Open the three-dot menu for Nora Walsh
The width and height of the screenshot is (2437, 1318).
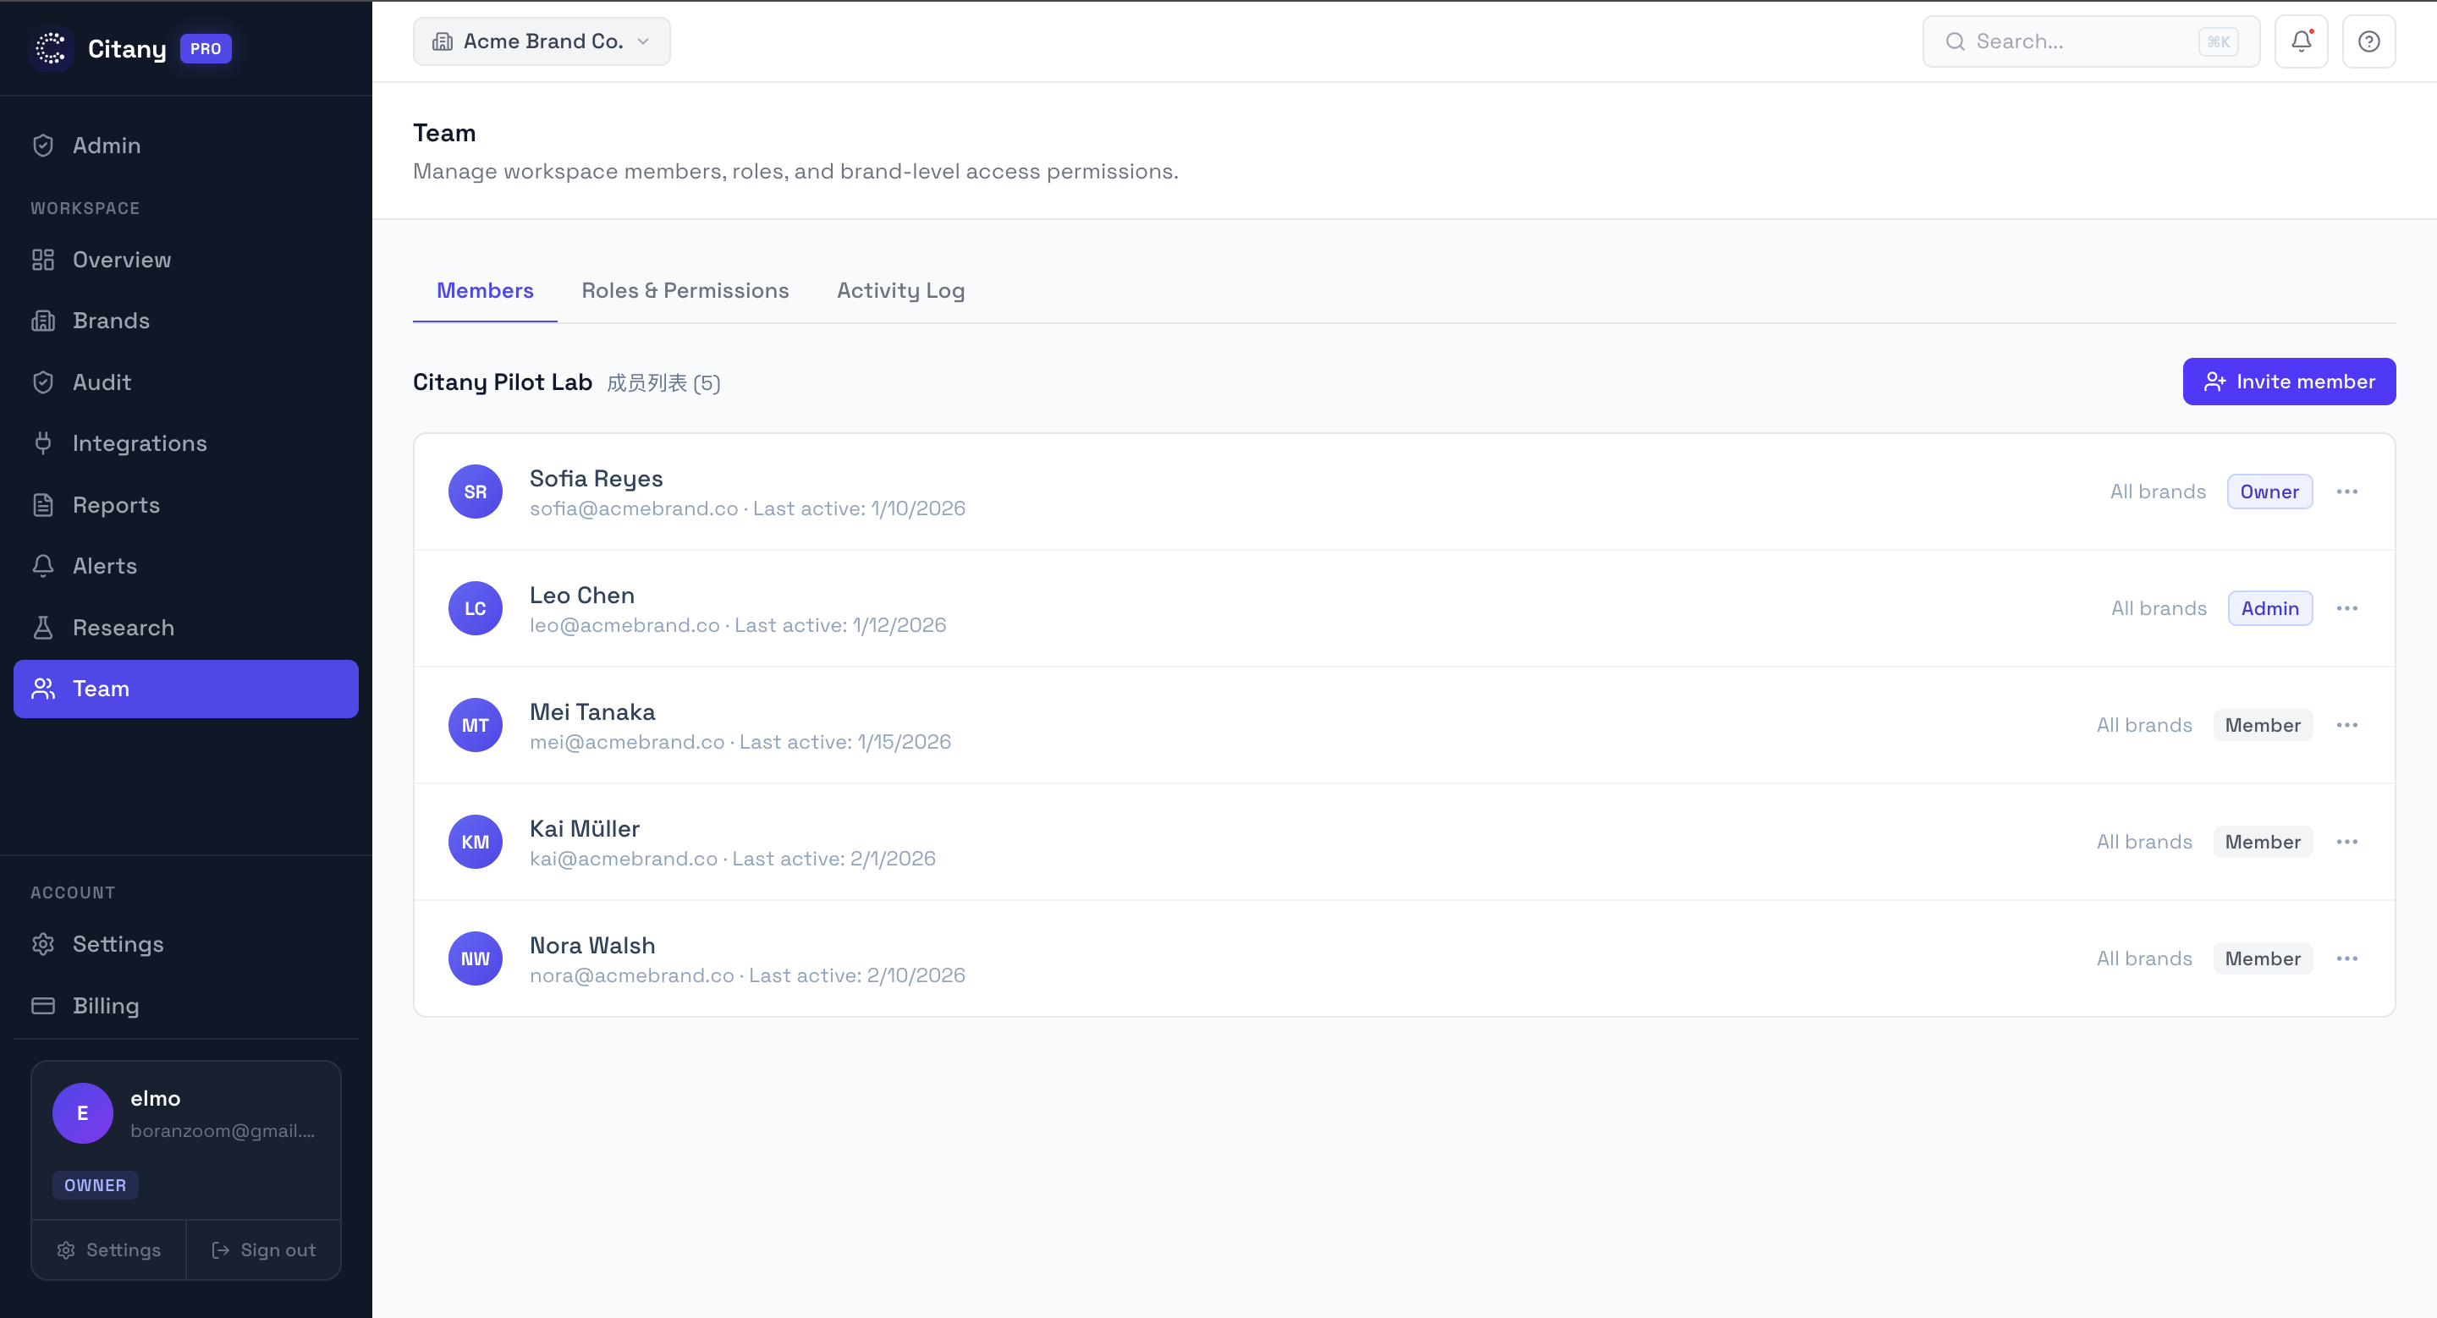[x=2346, y=958]
